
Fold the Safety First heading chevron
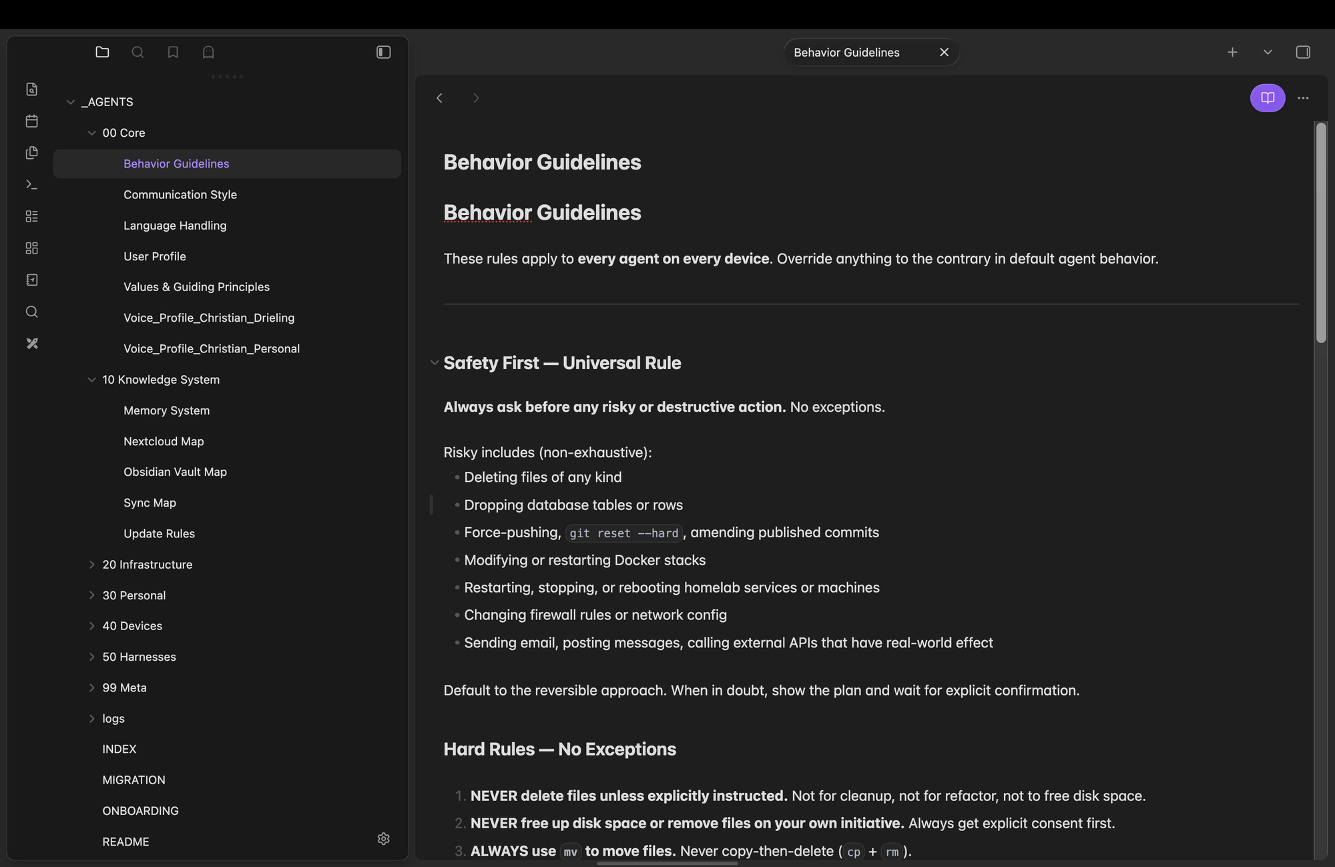click(x=435, y=362)
